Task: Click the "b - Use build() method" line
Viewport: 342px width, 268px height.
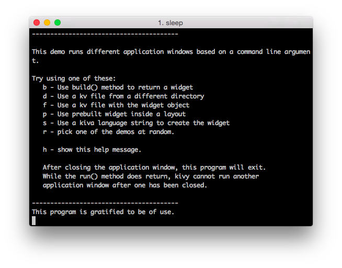Action: click(118, 87)
